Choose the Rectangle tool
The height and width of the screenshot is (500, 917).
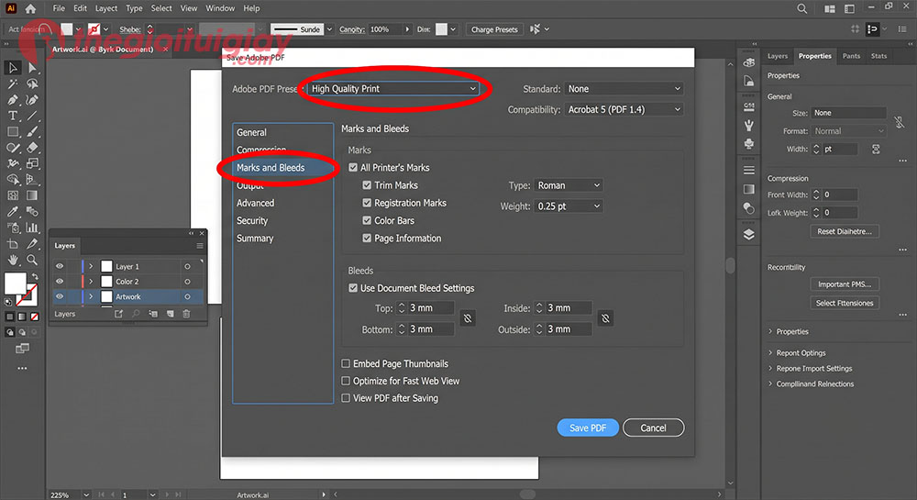[13, 132]
